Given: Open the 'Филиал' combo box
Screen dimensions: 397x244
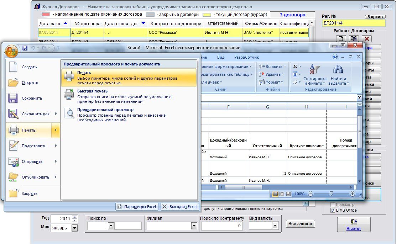Looking at the screenshot, I should click(x=194, y=226).
